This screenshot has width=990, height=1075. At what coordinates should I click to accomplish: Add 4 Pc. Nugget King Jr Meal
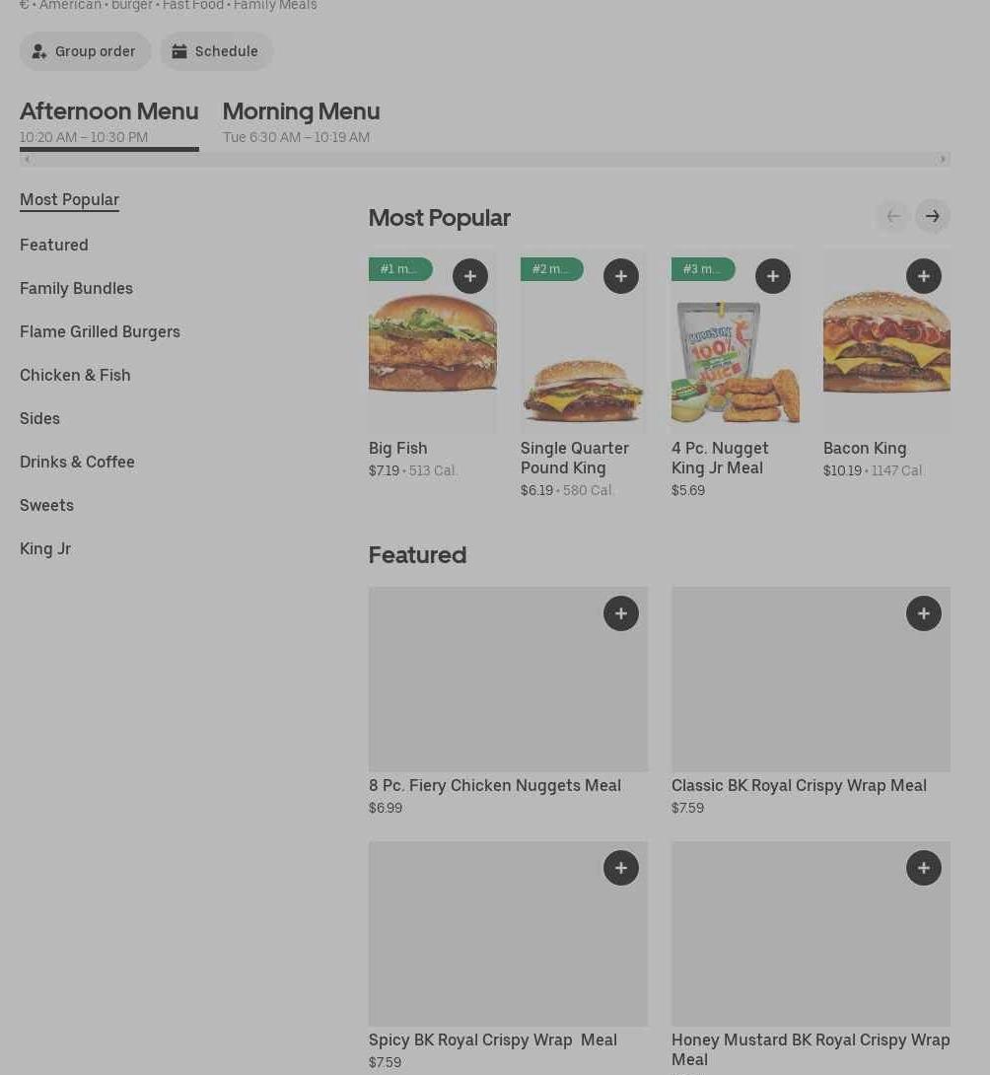pyautogui.click(x=772, y=276)
